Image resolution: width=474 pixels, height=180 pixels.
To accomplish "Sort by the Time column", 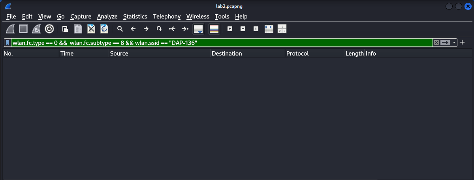I will tap(84, 54).
